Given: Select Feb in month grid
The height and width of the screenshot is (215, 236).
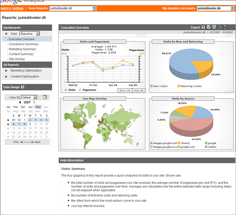Looking at the screenshot, I should tap(16, 107).
